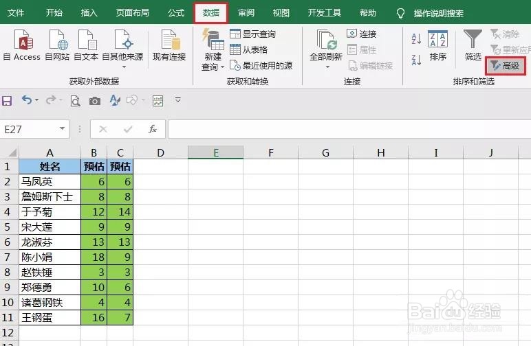531x346 pixels.
Task: Sort ascending A to Z
Action: [x=416, y=39]
